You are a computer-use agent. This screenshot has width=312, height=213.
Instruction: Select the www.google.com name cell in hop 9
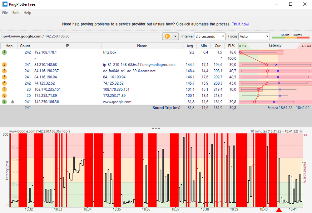(x=117, y=102)
